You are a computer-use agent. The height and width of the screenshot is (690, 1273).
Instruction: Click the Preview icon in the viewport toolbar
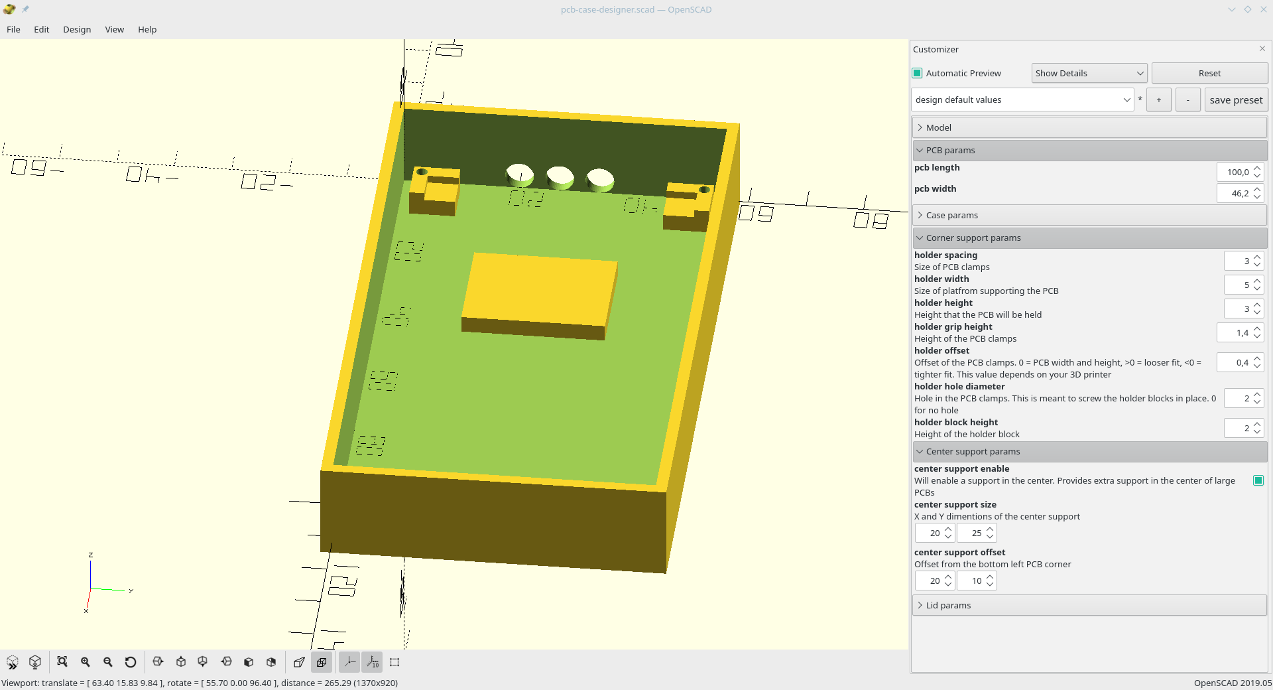click(13, 662)
